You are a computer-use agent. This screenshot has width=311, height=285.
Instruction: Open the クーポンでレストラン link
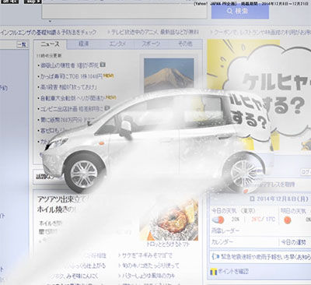point(262,33)
